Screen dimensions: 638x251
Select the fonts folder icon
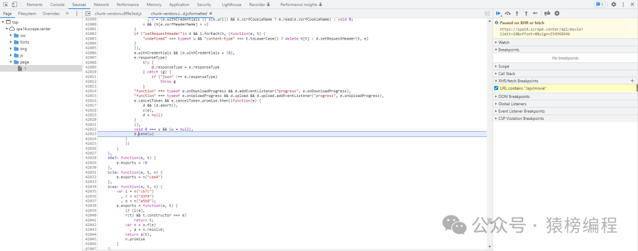17,42
